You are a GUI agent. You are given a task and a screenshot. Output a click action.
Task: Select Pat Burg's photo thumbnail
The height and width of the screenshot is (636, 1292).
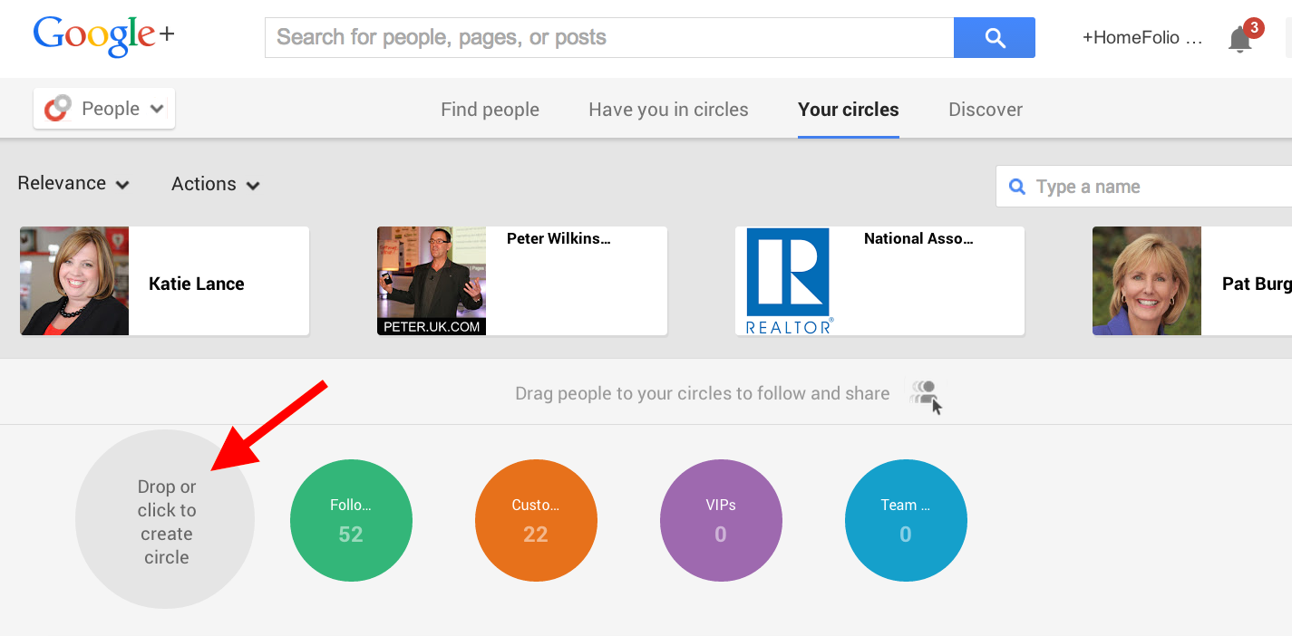[x=1147, y=281]
